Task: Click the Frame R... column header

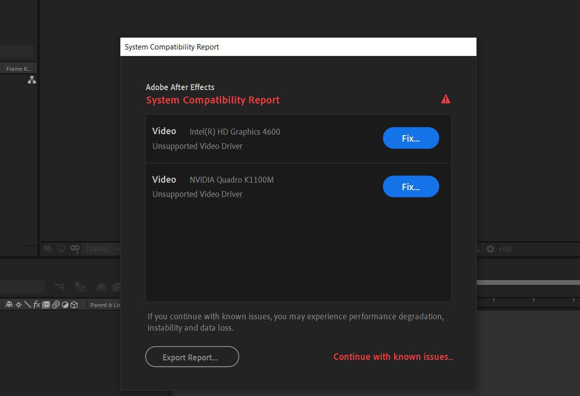Action: (18, 69)
